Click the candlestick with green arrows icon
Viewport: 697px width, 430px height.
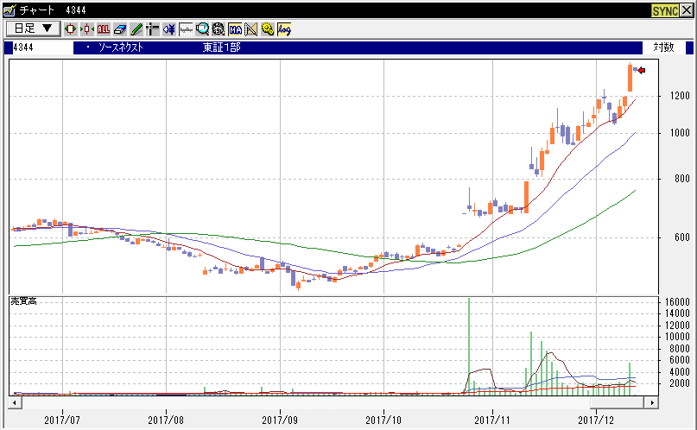click(x=87, y=28)
